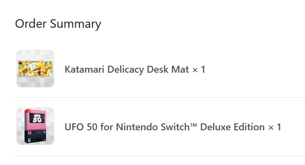Click the divider line below the Katamari item
This screenshot has height=165, width=305.
[160, 98]
